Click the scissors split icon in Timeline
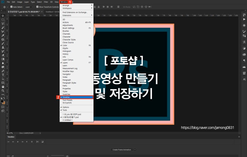Viewport: 247px width, 157px height. click(x=37, y=142)
